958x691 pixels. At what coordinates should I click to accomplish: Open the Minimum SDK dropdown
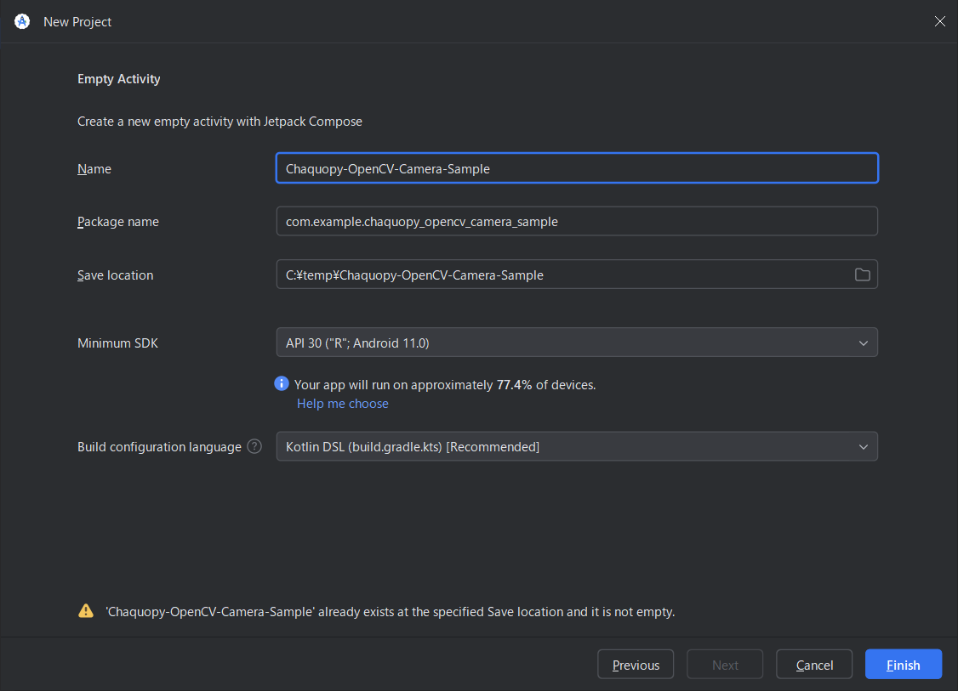(x=577, y=343)
